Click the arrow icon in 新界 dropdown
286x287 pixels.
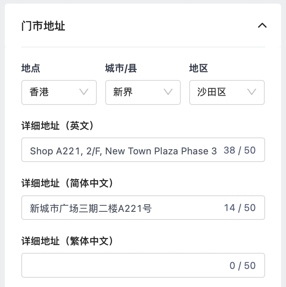[168, 92]
